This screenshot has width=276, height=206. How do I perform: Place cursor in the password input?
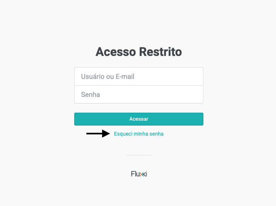[x=138, y=95]
